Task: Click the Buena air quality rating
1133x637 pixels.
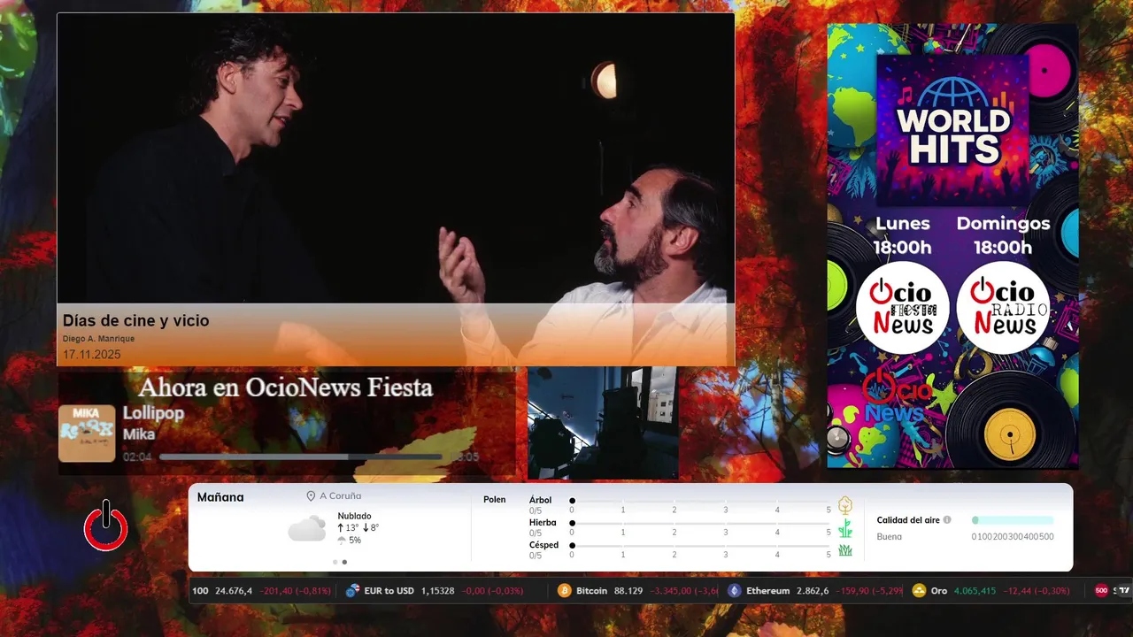Action: pyautogui.click(x=890, y=537)
